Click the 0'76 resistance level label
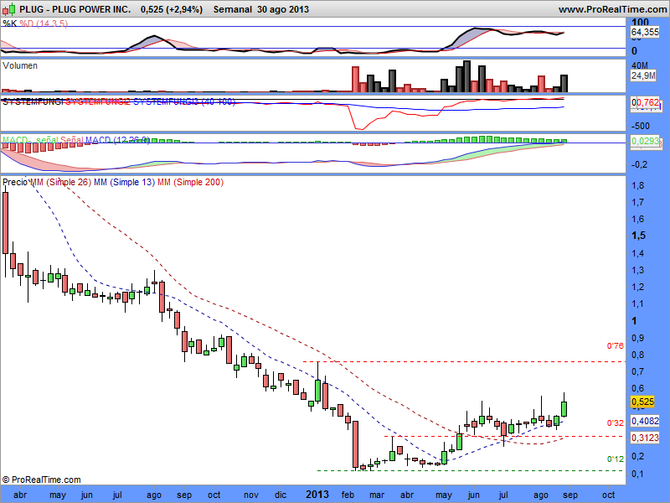 (616, 345)
